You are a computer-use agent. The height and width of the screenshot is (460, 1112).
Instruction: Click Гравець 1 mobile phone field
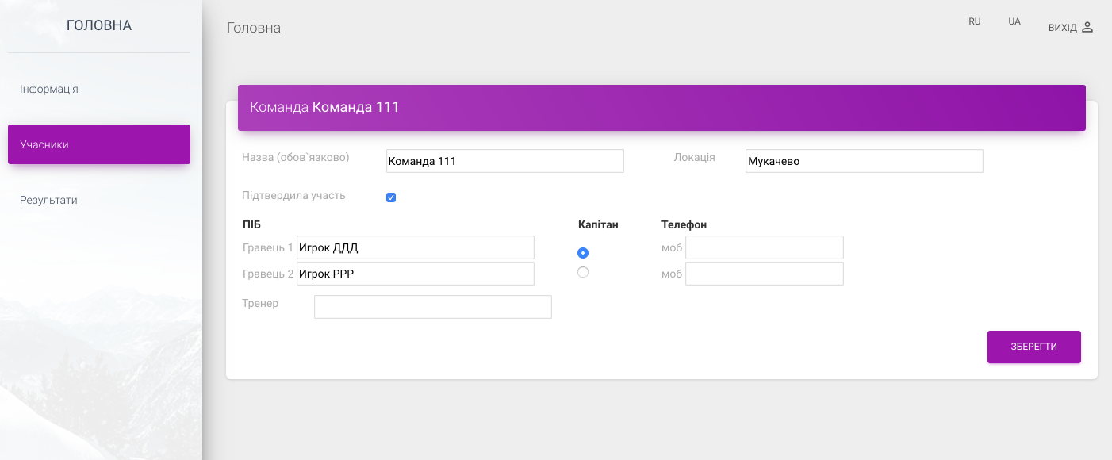[x=765, y=247]
